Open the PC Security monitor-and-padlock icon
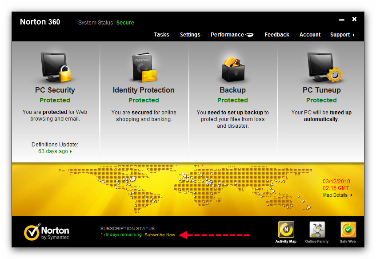376x259 pixels. [56, 68]
